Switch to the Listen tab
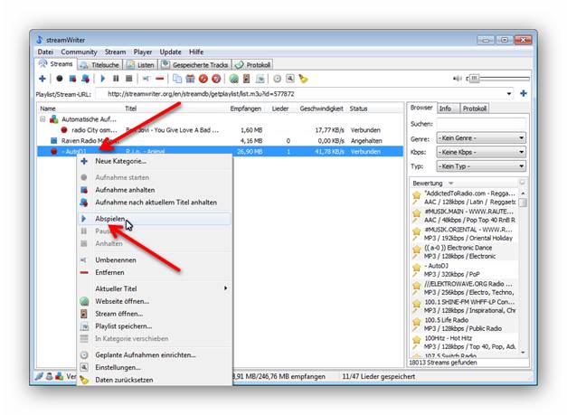 point(141,65)
